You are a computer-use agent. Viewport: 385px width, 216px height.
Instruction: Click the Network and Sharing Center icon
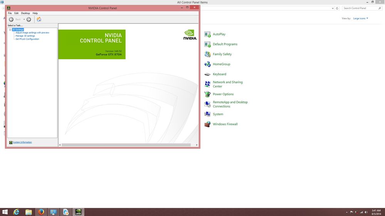pyautogui.click(x=207, y=84)
